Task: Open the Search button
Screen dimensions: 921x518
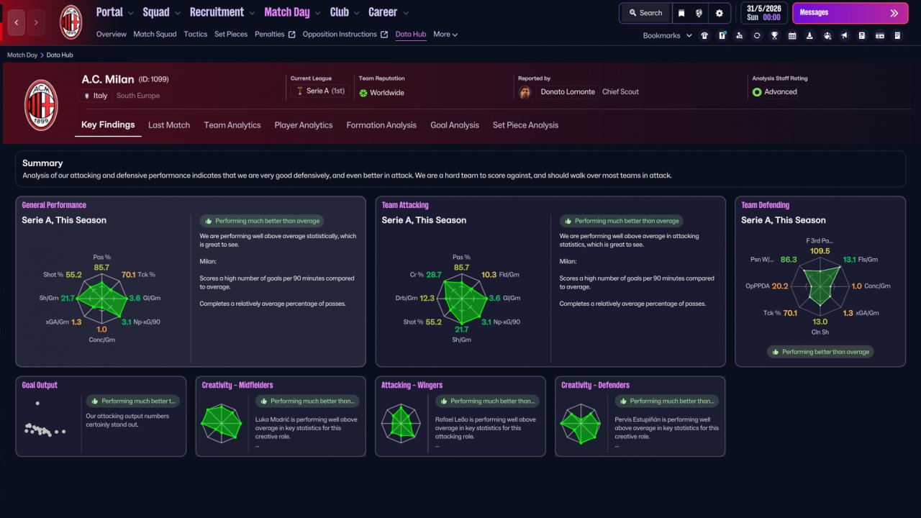Action: pyautogui.click(x=645, y=13)
